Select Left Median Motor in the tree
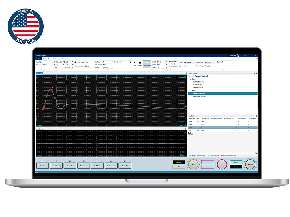290x217 pixels. click(223, 94)
